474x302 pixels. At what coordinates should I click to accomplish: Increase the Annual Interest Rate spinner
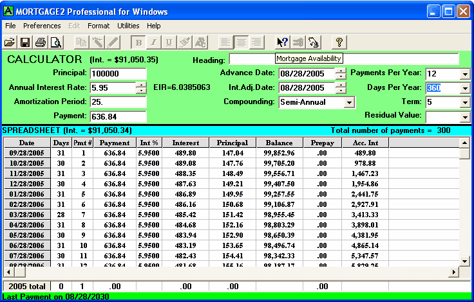click(141, 85)
